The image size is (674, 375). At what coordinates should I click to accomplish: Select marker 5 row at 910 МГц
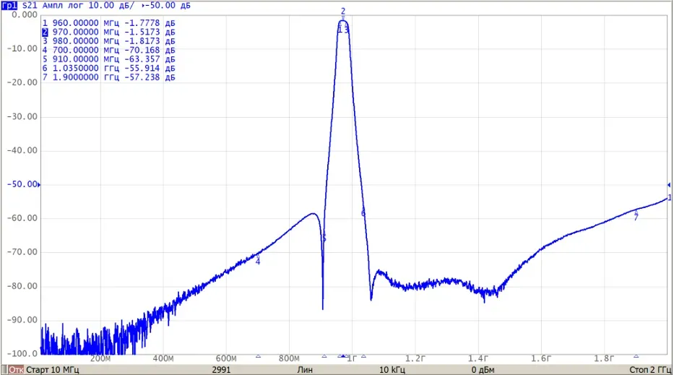pos(108,59)
